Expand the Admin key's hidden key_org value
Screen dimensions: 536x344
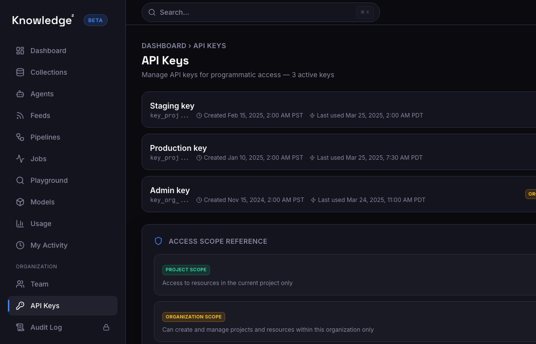pos(169,200)
